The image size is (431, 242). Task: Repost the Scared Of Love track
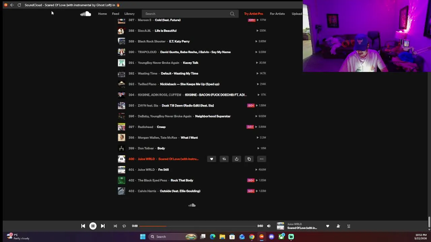(224, 159)
